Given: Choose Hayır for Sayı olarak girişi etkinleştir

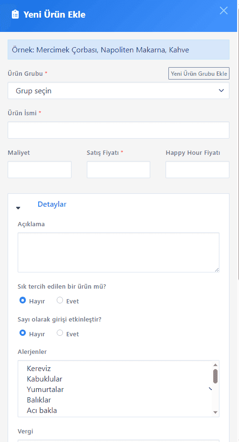Looking at the screenshot, I should [x=22, y=333].
